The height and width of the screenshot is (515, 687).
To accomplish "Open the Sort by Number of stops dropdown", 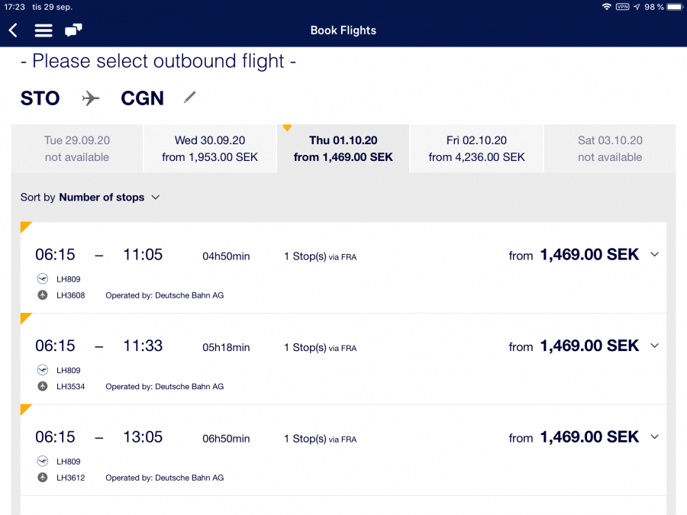I will [x=90, y=198].
